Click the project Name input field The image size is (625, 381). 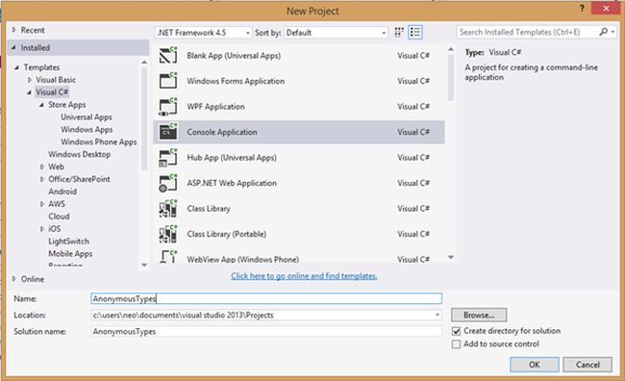pos(266,298)
